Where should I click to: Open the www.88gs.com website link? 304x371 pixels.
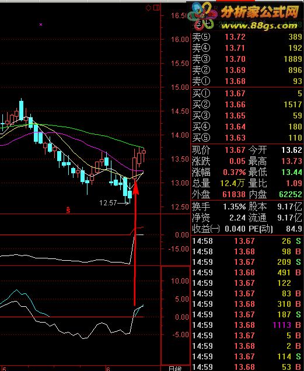259,25
